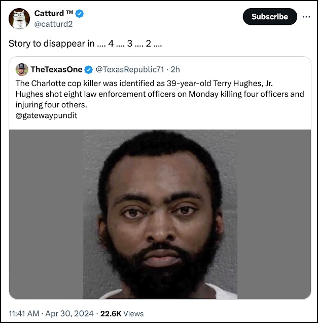Open Catturd's cat profile avatar
318x323 pixels.
coord(19,19)
